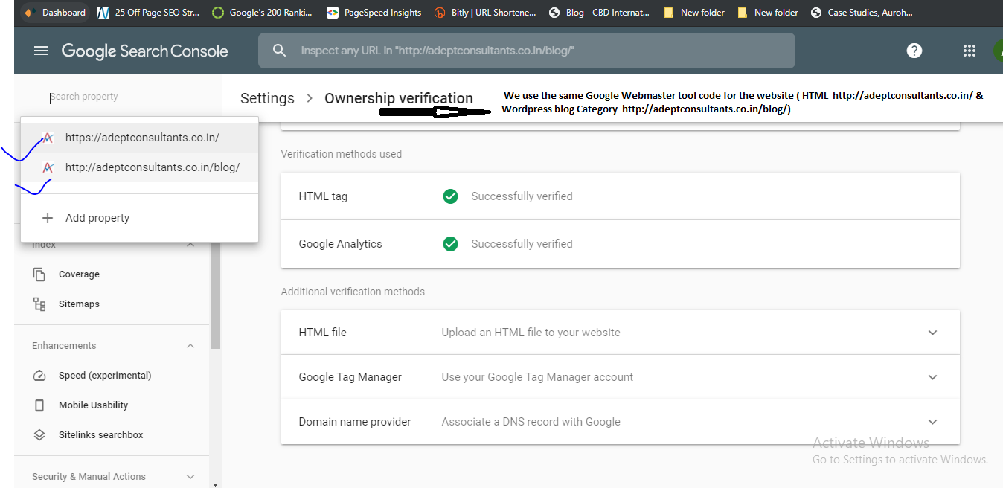1003x488 pixels.
Task: Click the 'Additional verification methods' heading
Action: [x=353, y=292]
